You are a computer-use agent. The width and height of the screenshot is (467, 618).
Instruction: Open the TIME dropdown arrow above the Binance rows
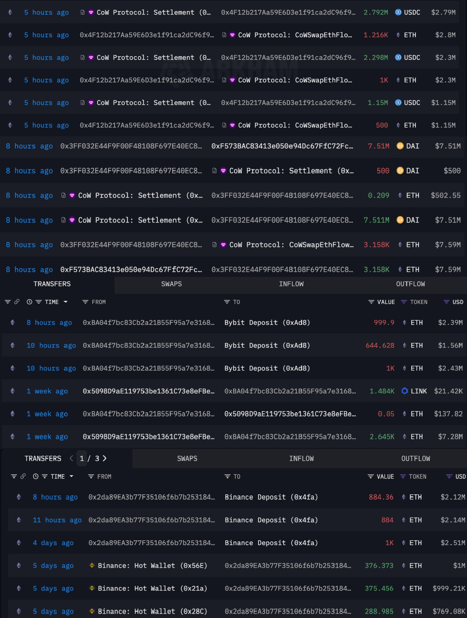(72, 476)
